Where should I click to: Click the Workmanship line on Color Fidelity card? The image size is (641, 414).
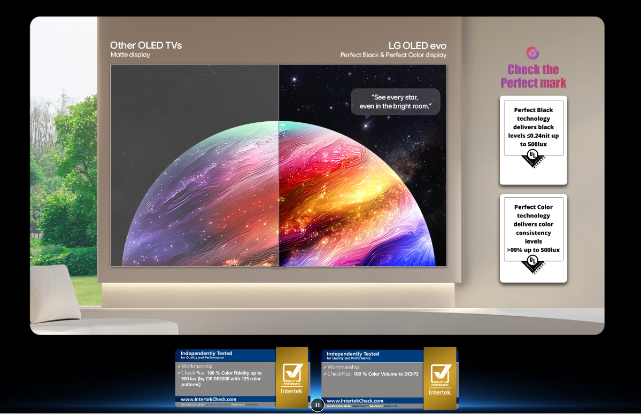[x=195, y=366]
